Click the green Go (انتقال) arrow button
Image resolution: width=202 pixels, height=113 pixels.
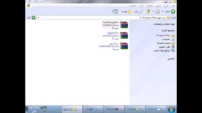33,18
